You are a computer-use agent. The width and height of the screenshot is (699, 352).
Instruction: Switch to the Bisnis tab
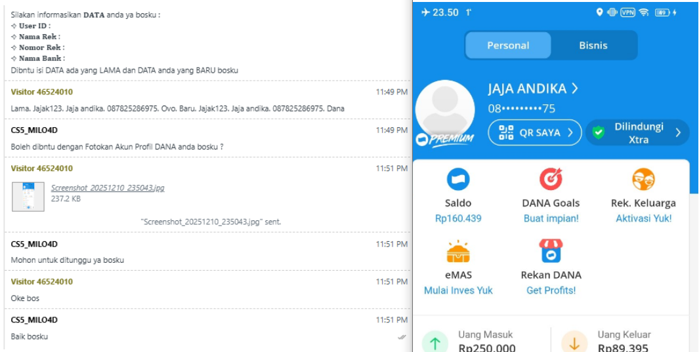pyautogui.click(x=593, y=45)
